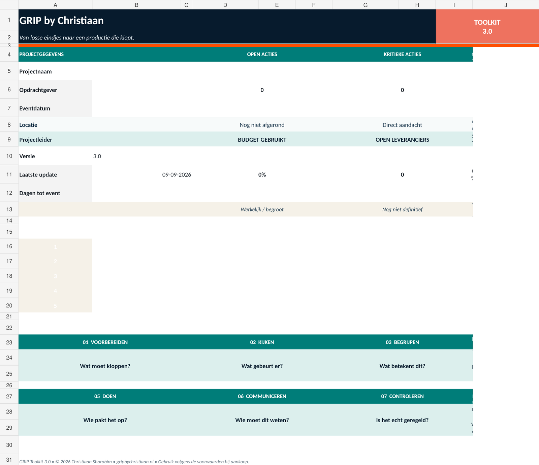Click the BUDGET GEBRUIKT header

262,140
